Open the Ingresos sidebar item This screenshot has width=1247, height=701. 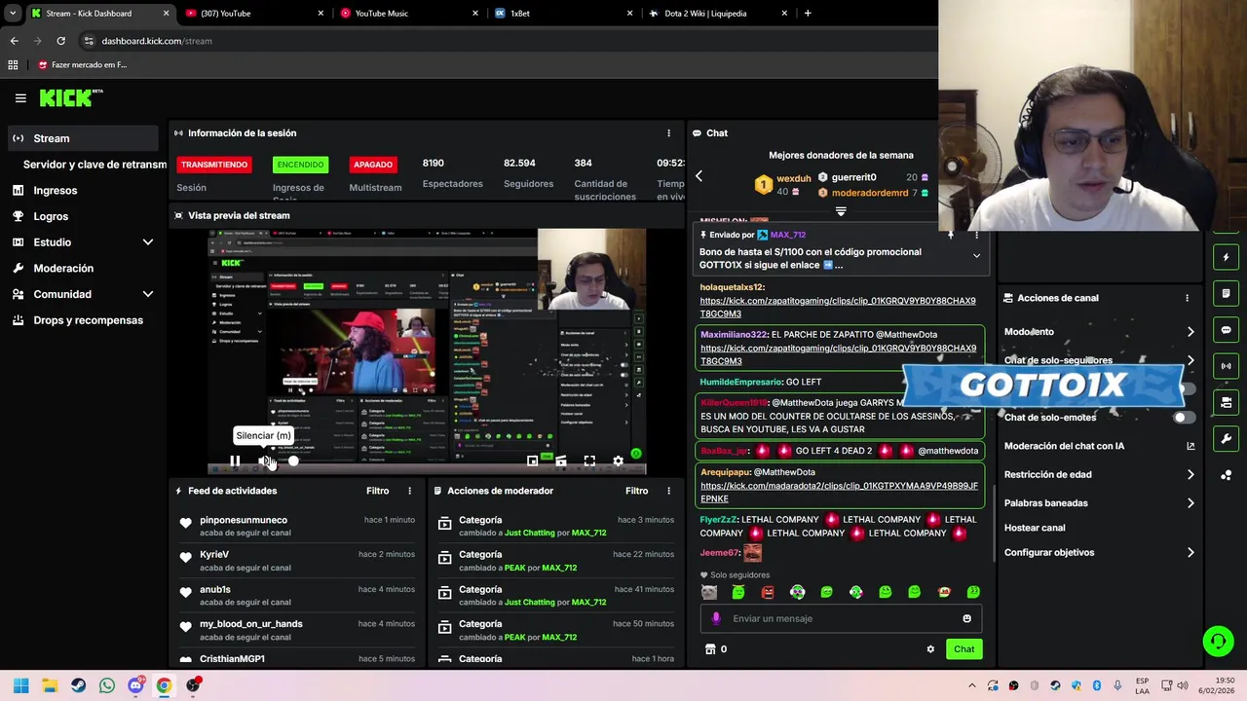[x=82, y=191]
